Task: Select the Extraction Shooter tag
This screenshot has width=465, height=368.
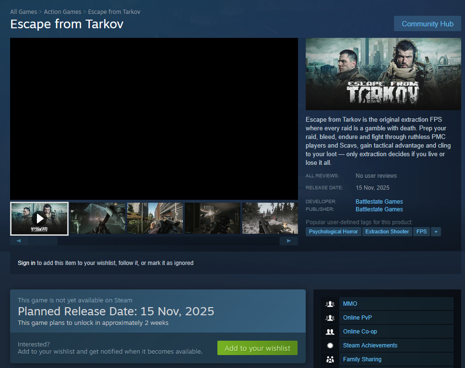Action: click(387, 231)
